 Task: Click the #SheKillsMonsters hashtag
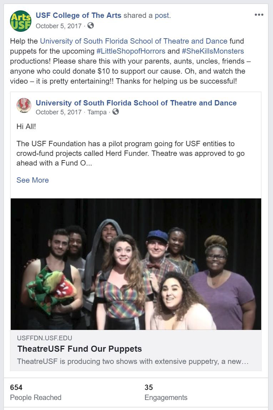pyautogui.click(x=213, y=51)
